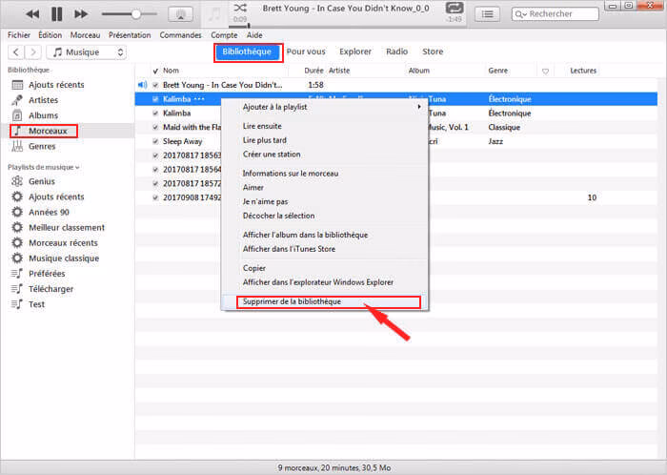Viewport: 667px width, 475px height.
Task: Choose Lire ensuite from context menu
Action: 262,126
